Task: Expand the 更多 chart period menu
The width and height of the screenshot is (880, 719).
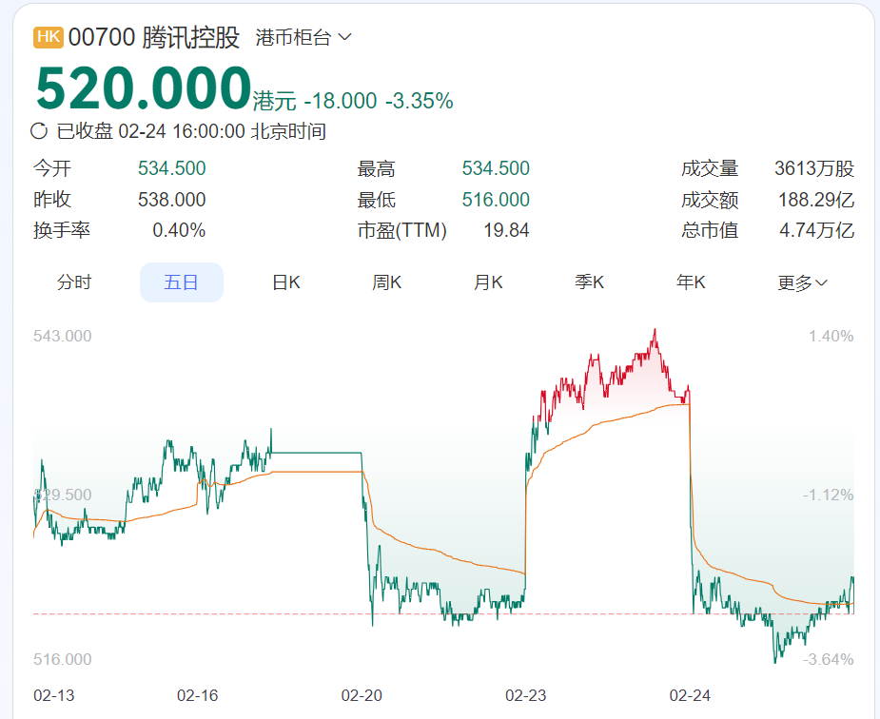Action: 802,282
